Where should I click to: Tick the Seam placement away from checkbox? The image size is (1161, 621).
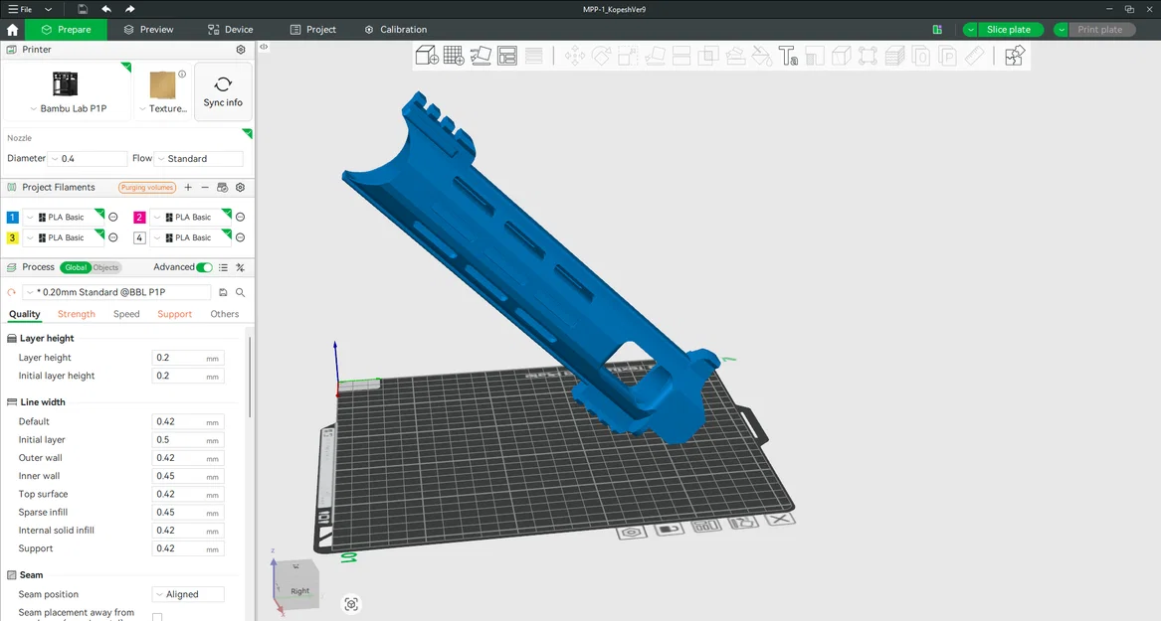(x=156, y=616)
